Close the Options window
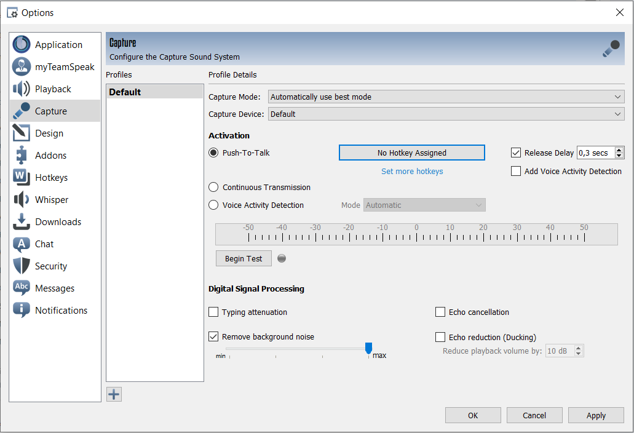 619,12
